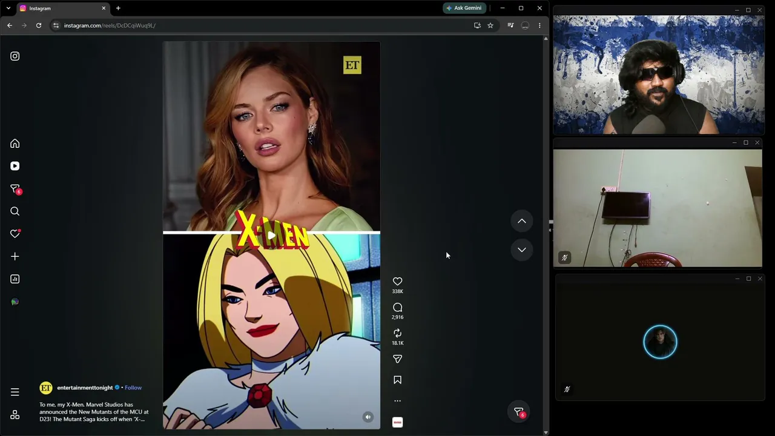The width and height of the screenshot is (775, 436).
Task: Install Instagram app from address bar icon
Action: (477, 25)
